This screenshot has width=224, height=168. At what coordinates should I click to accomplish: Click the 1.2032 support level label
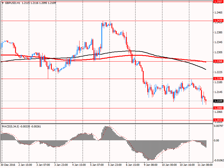(x=218, y=120)
